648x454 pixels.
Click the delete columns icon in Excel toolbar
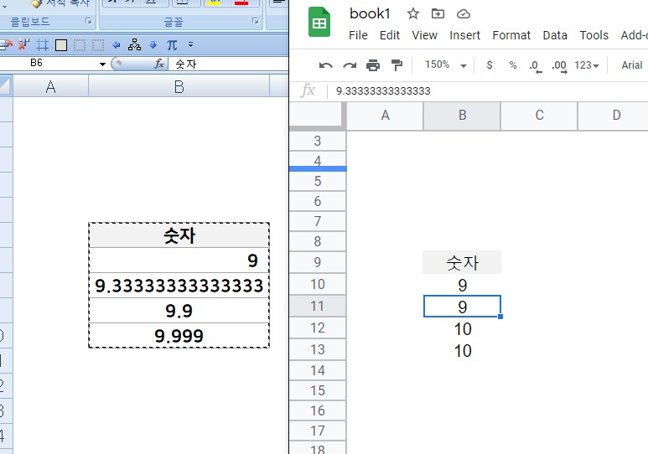point(24,44)
